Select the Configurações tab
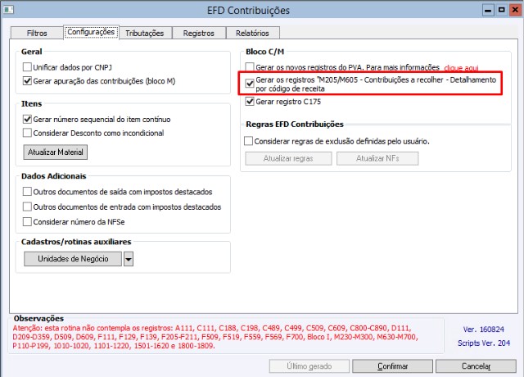The height and width of the screenshot is (377, 524). 91,32
